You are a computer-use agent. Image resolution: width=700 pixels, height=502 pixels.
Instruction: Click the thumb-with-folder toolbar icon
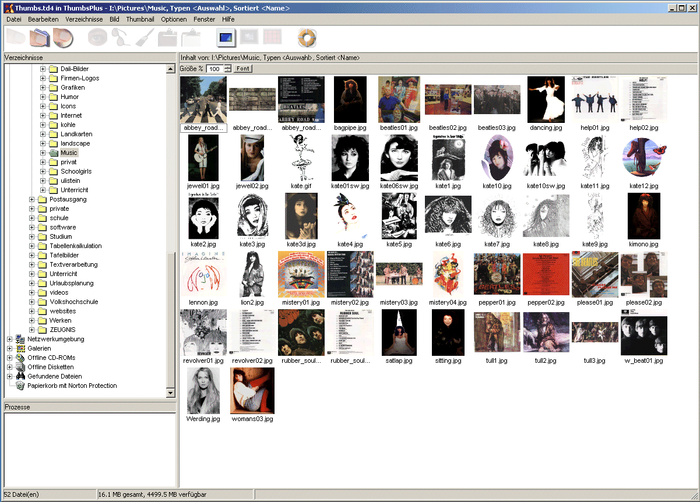coord(39,38)
